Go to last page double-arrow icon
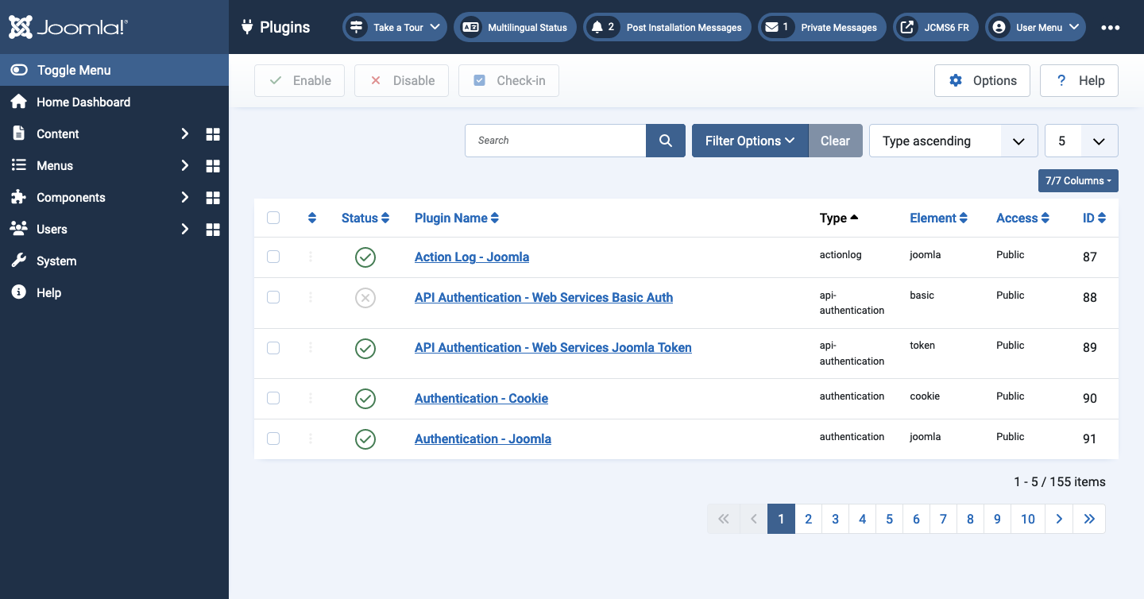The image size is (1144, 599). (1089, 519)
